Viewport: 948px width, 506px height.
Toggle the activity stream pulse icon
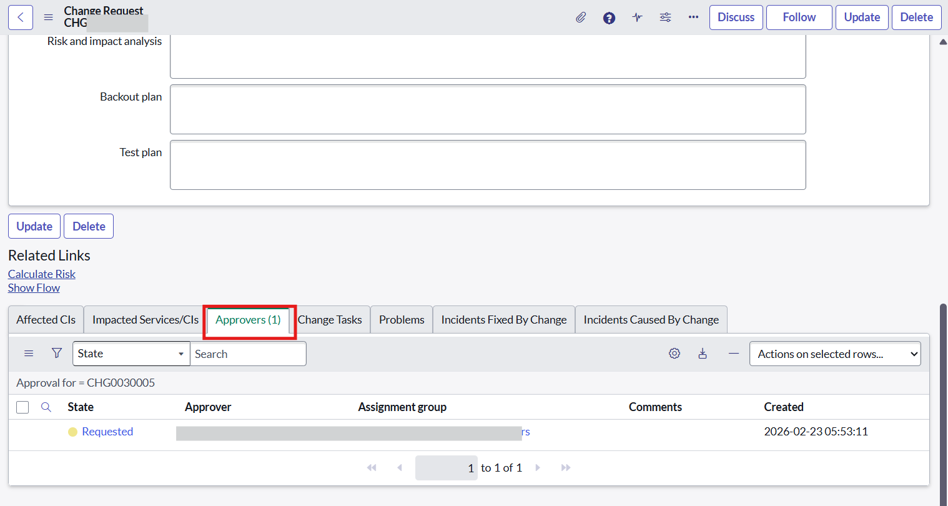click(x=637, y=17)
